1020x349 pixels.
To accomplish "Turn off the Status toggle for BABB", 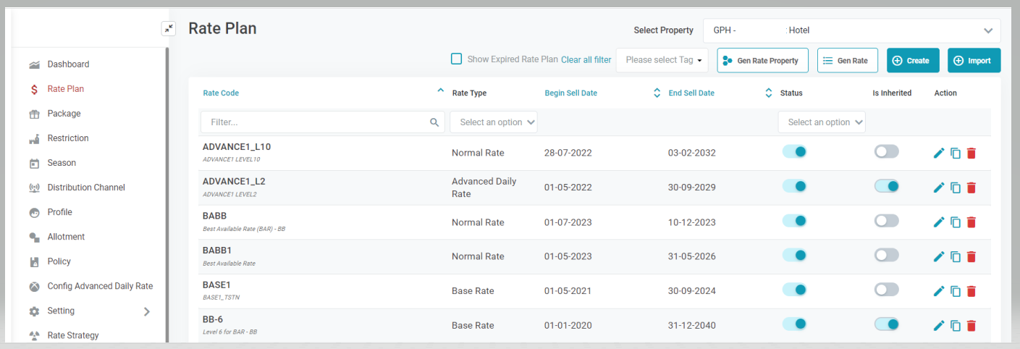I will [x=794, y=221].
